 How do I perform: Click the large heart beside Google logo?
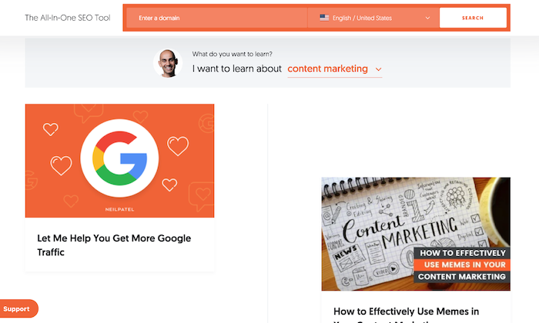pos(178,145)
